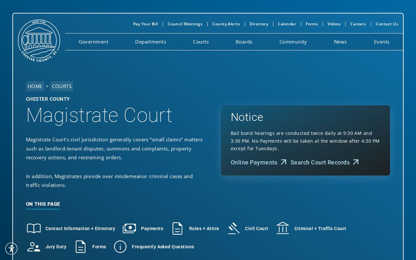Jump to Rules + Attire section
Viewport: 416px width, 260px height.
204,228
